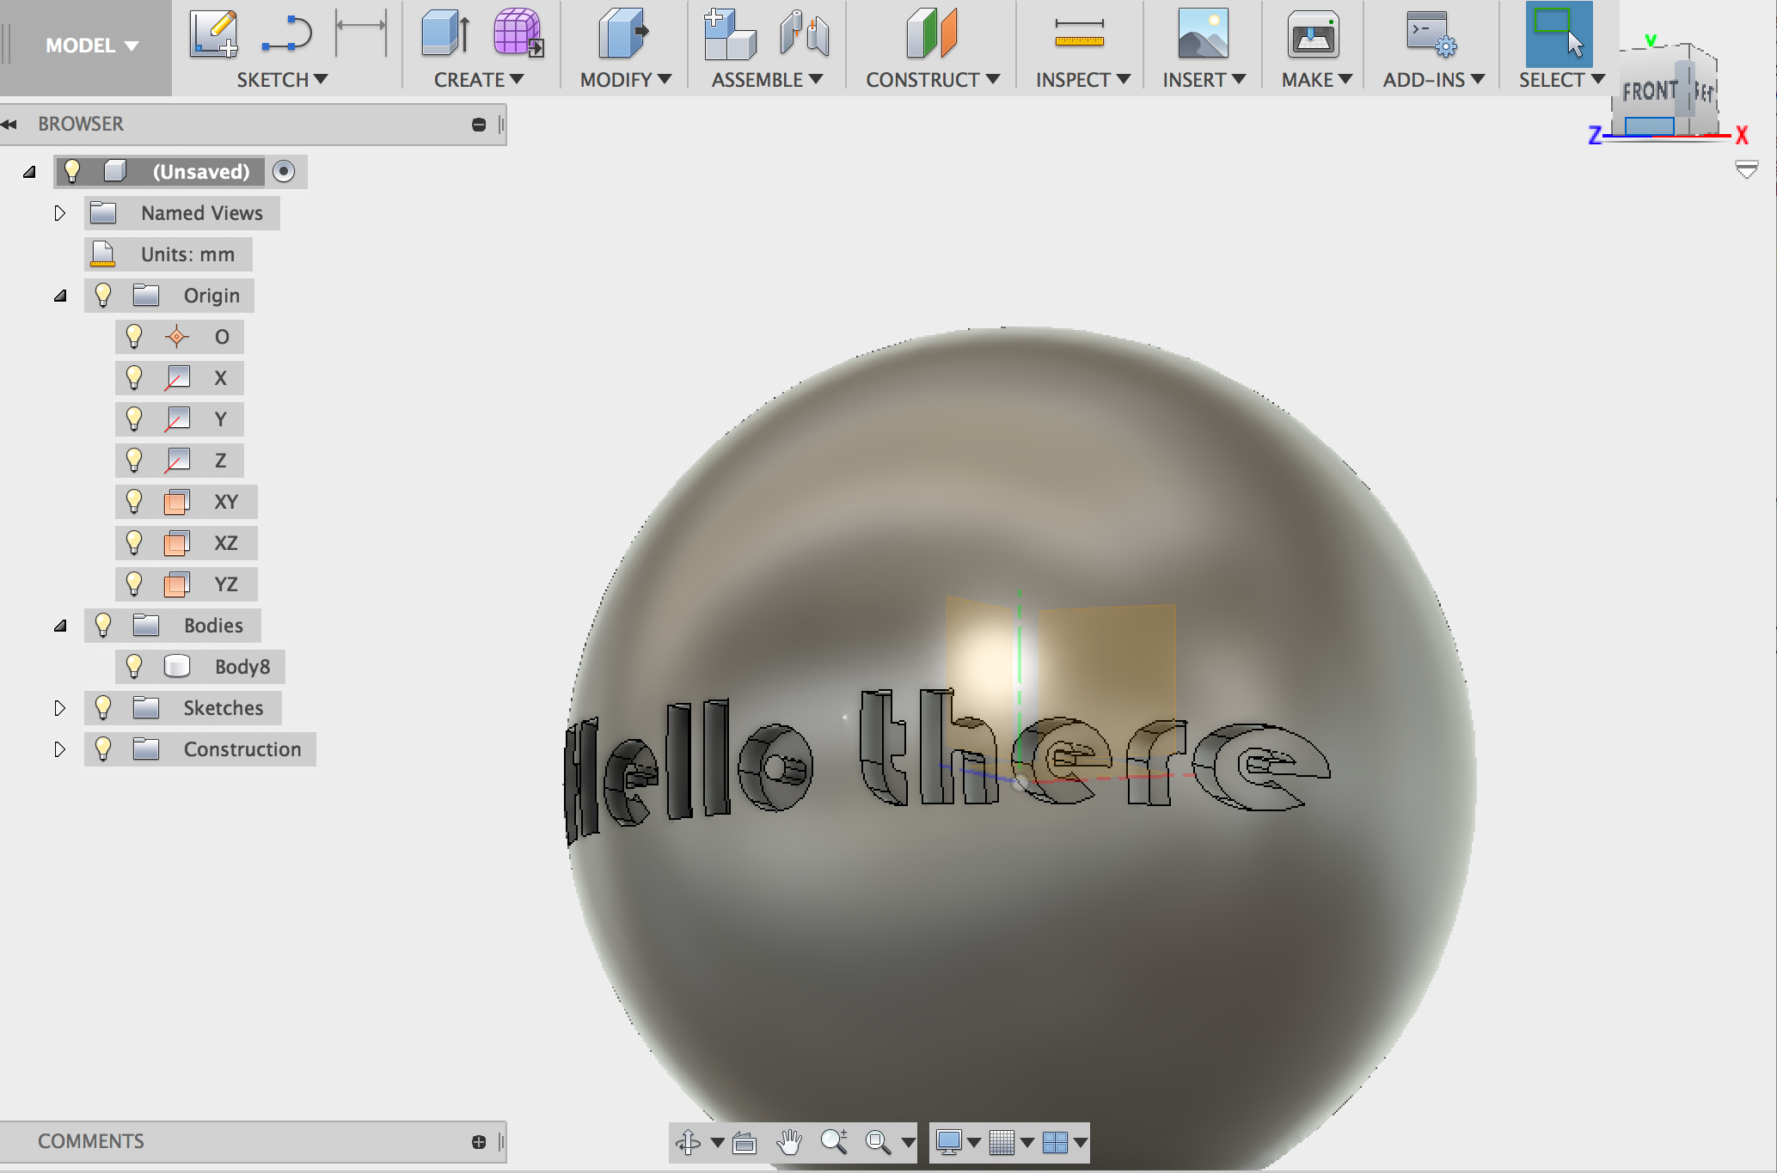This screenshot has height=1173, width=1777.
Task: Expand the Sketches folder tree node
Action: coord(59,708)
